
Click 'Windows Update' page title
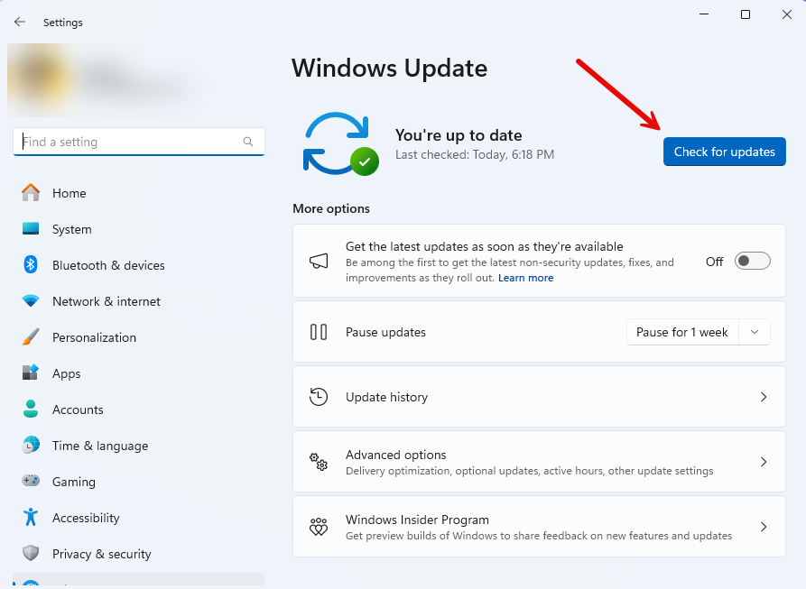(x=389, y=69)
